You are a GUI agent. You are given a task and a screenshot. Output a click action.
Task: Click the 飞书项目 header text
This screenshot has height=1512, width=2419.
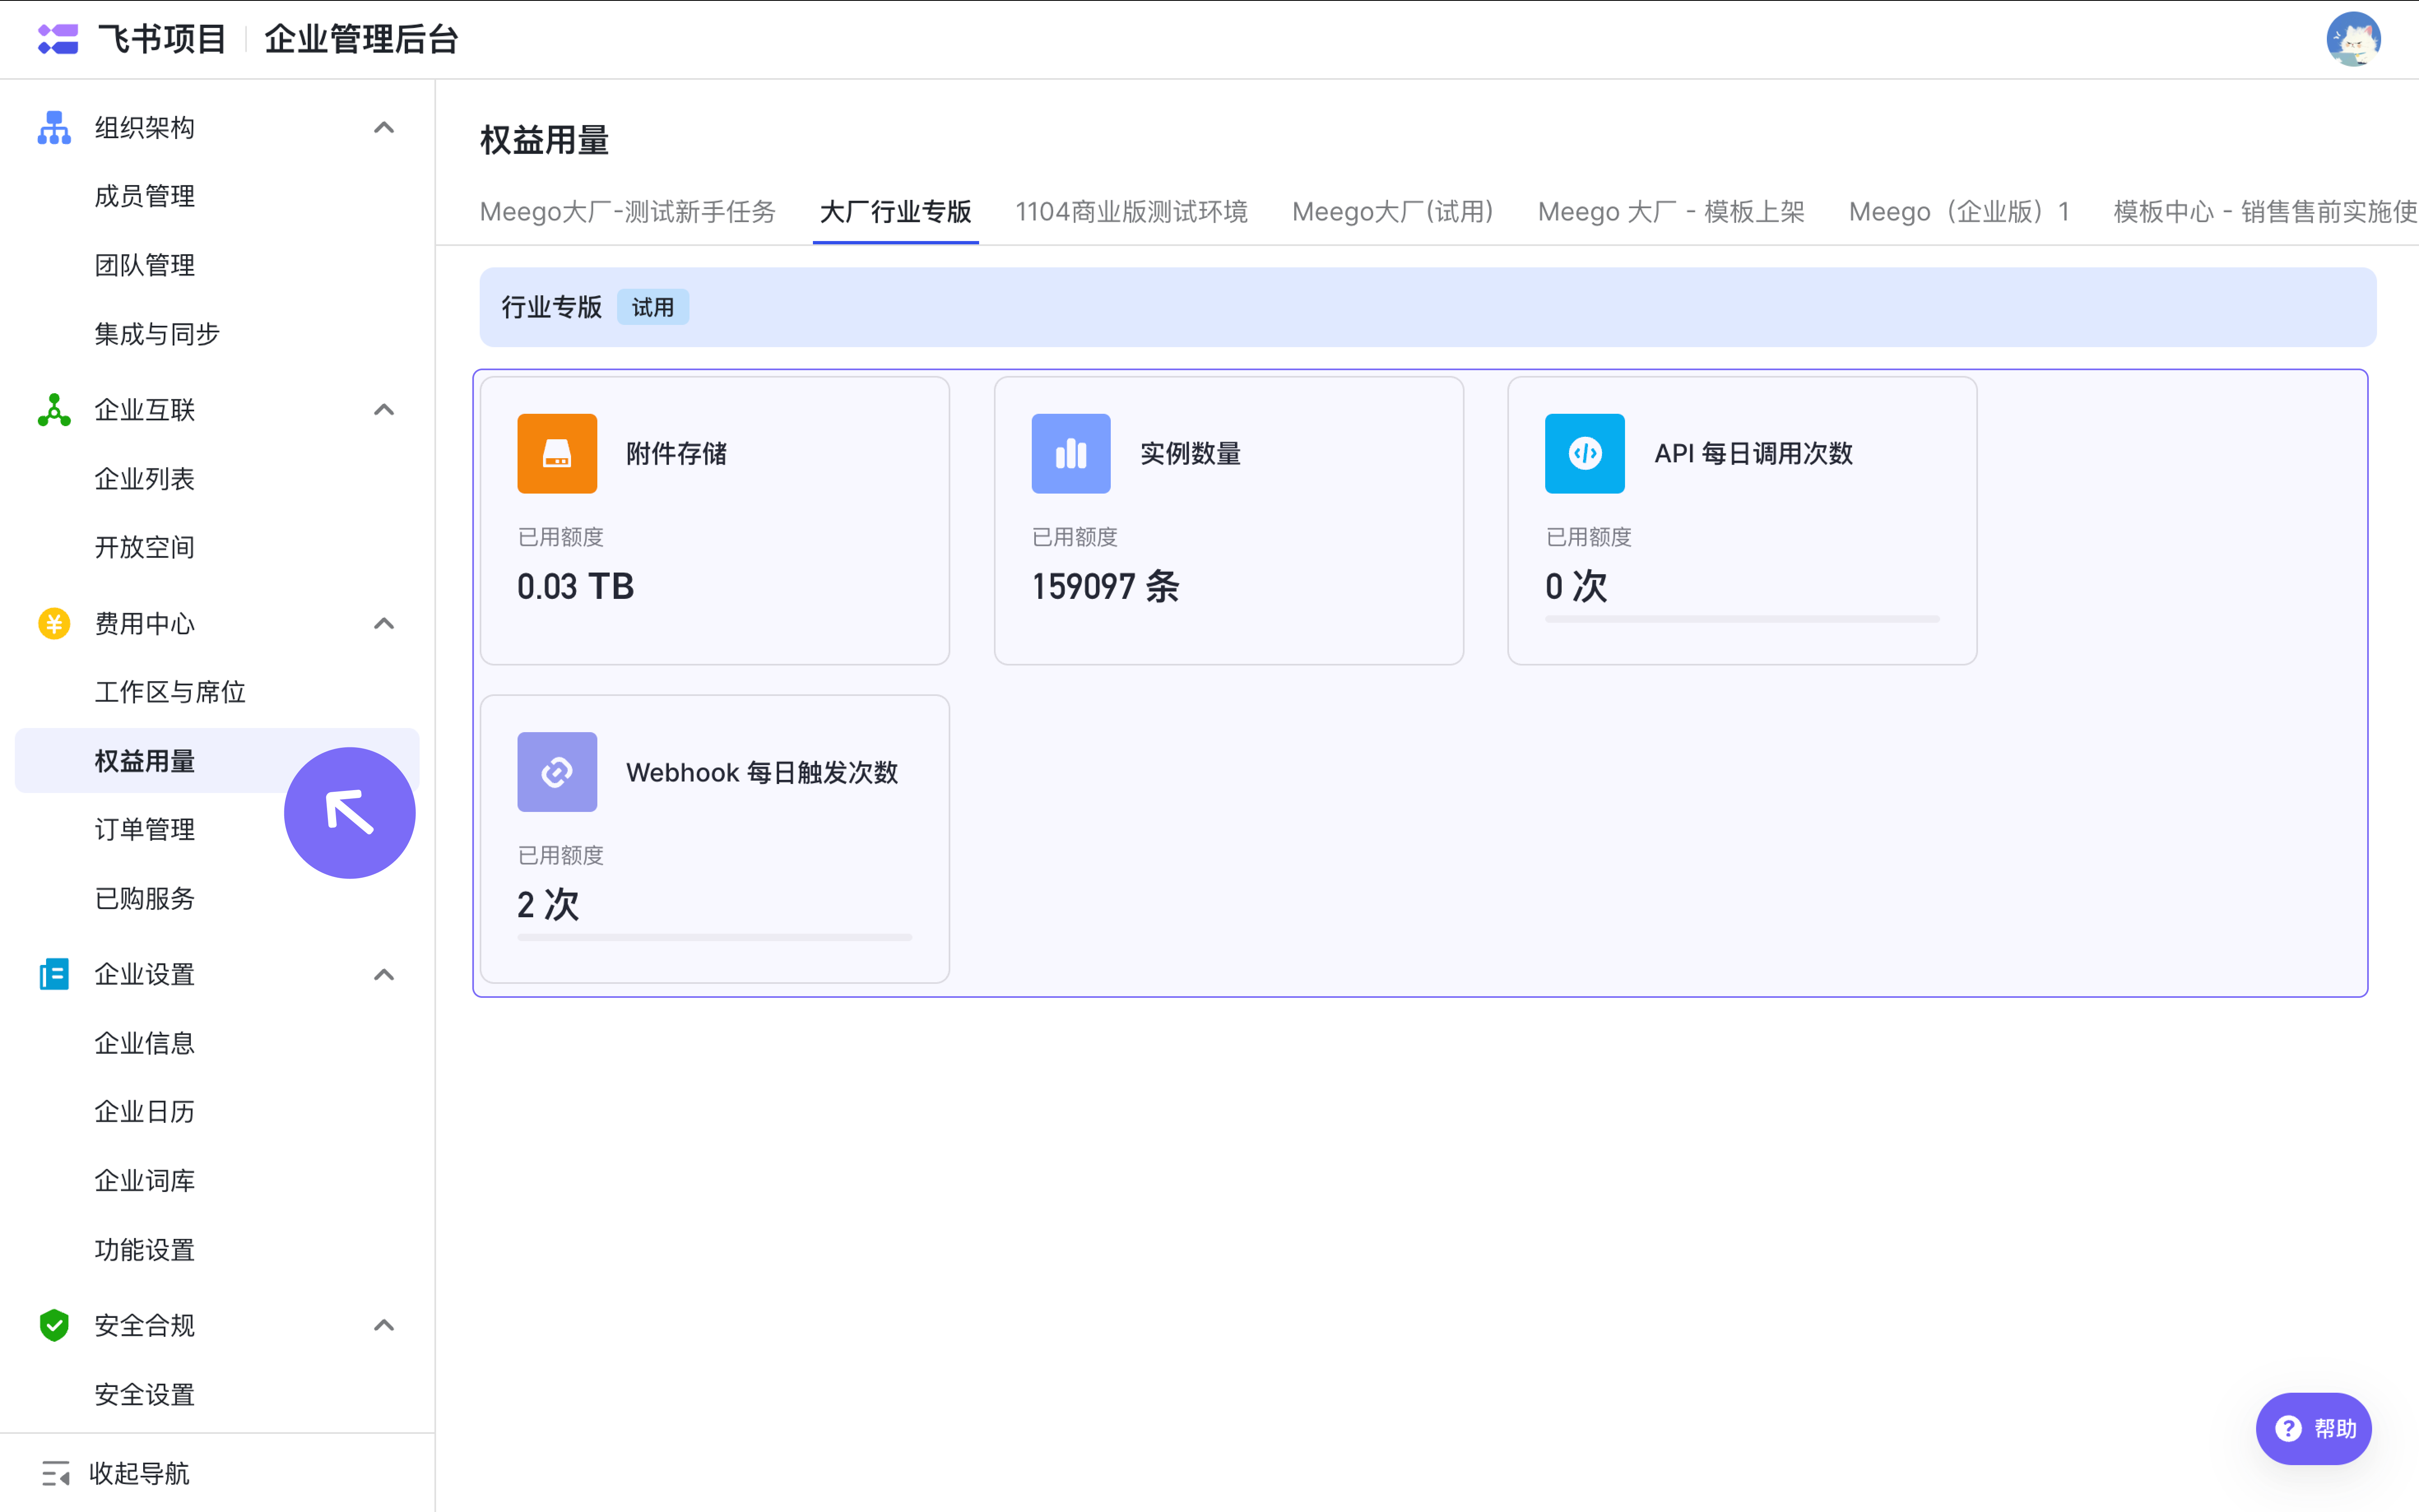162,39
